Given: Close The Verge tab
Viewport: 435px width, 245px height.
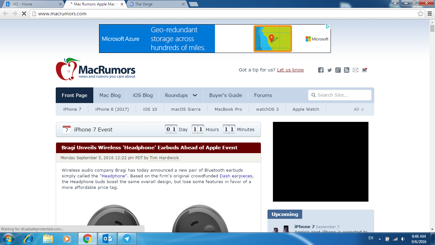Looking at the screenshot, I should point(183,4).
